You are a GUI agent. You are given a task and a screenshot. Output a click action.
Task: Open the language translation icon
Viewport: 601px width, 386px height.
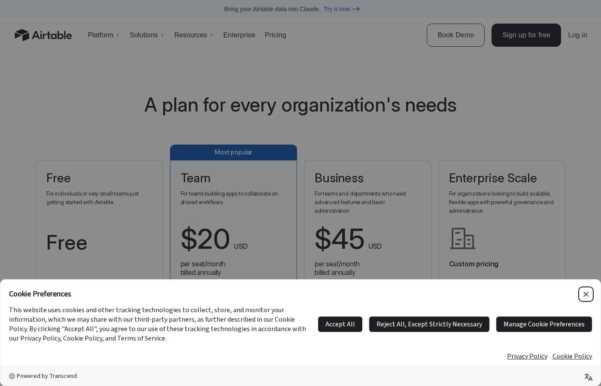click(588, 377)
